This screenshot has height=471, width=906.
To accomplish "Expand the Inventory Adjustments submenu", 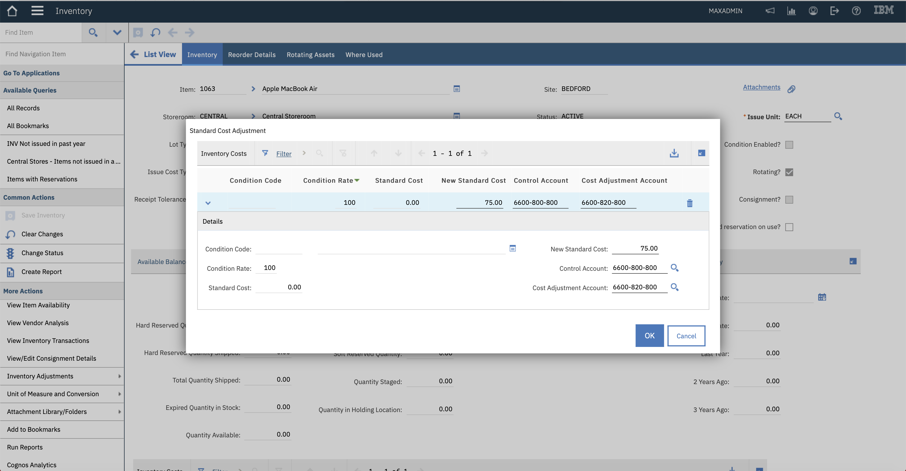I will pos(119,376).
